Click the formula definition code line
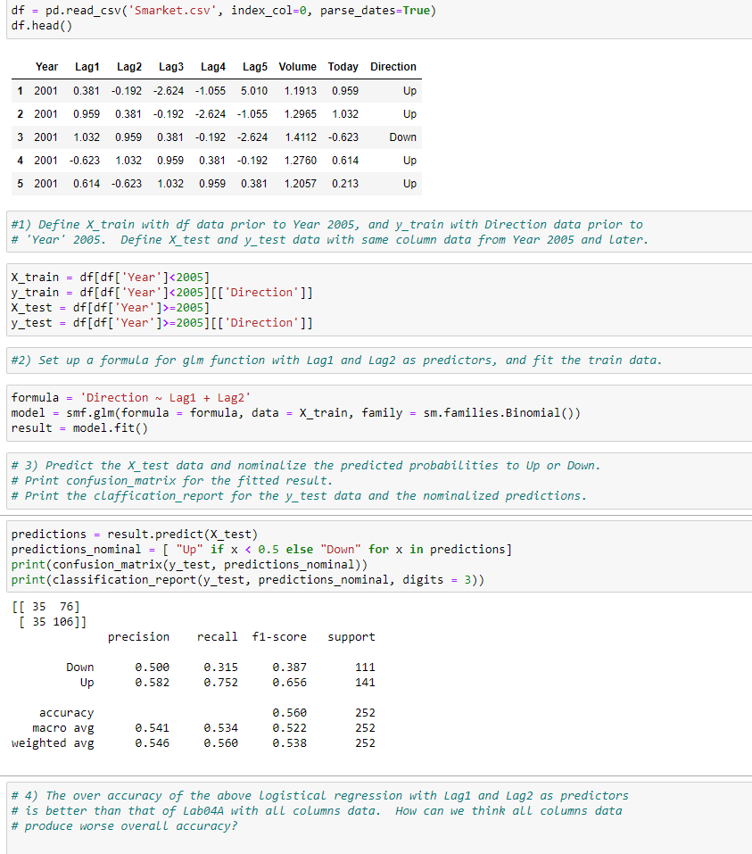This screenshot has height=854, width=752. click(131, 398)
